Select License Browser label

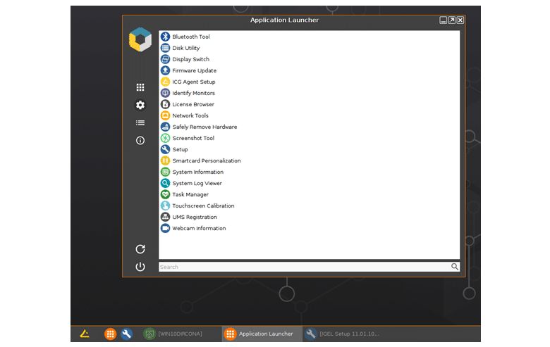click(193, 104)
